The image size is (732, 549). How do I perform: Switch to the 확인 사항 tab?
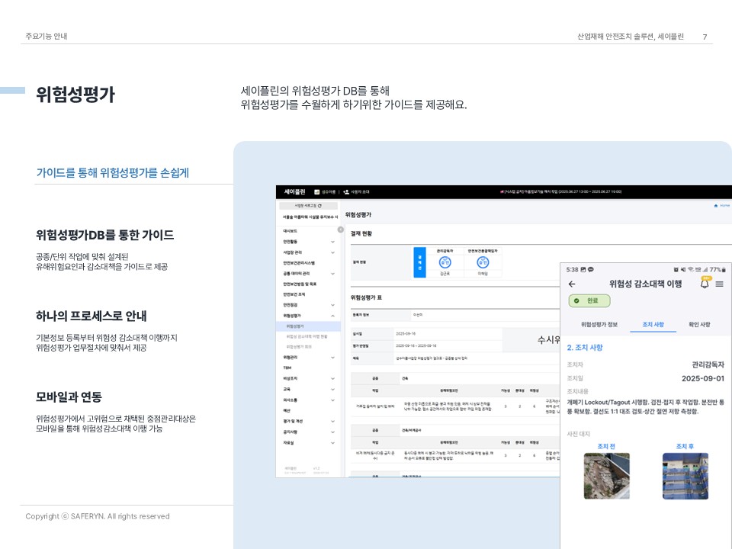click(x=698, y=324)
